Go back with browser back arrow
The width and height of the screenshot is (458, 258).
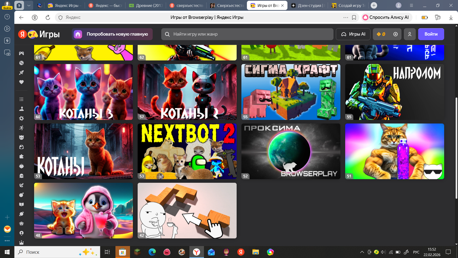click(x=21, y=17)
